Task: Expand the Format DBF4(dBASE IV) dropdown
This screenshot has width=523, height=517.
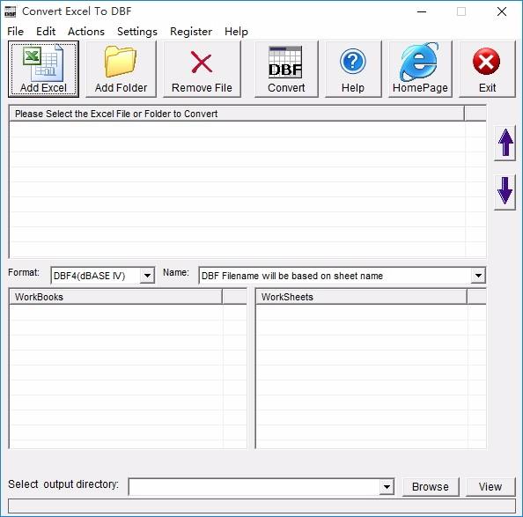Action: [147, 276]
